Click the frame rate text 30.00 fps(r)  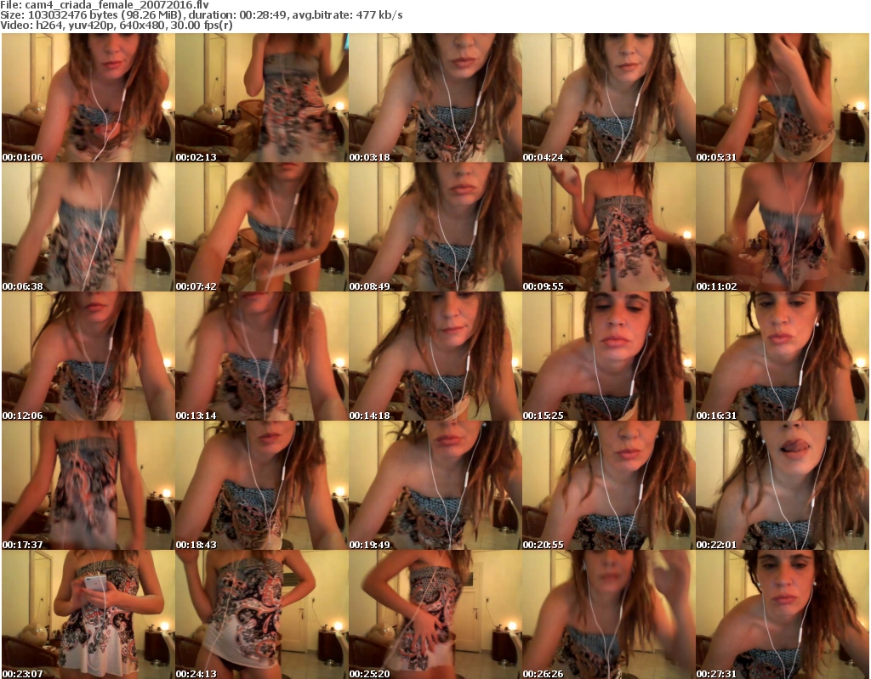pos(202,25)
